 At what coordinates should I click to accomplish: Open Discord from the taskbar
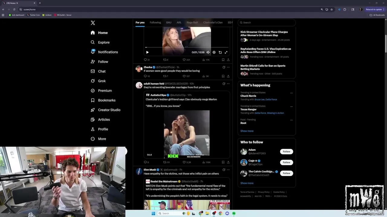coord(227,213)
